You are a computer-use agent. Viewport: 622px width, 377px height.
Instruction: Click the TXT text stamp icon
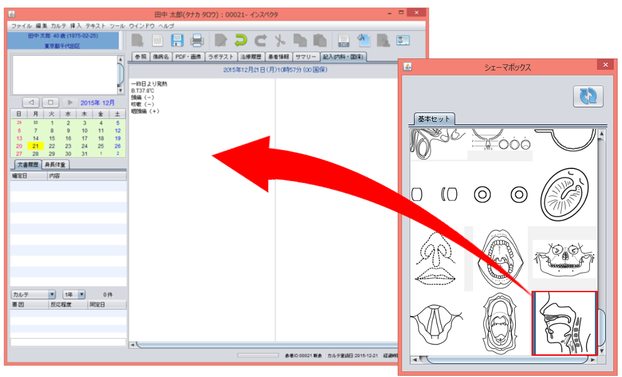343,41
